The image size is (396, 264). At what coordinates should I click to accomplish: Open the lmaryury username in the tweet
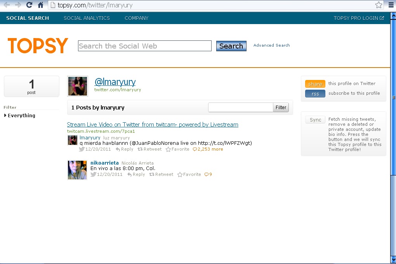90,138
